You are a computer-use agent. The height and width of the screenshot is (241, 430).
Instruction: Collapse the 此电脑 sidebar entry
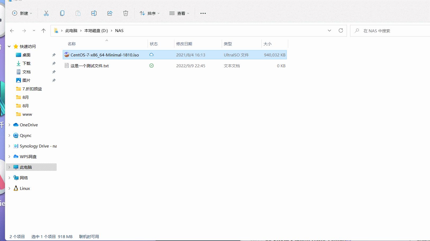9,167
